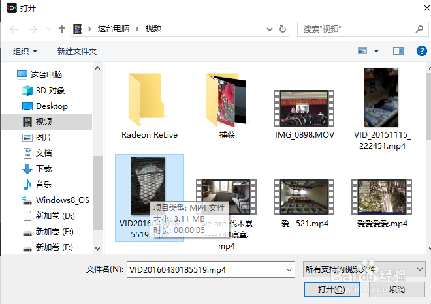Click the 图片 sidebar icon
431x304 pixels.
point(27,138)
